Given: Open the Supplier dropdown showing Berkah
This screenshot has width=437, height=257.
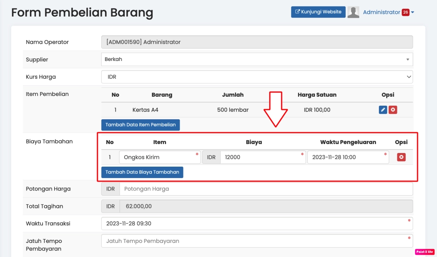Looking at the screenshot, I should click(257, 59).
